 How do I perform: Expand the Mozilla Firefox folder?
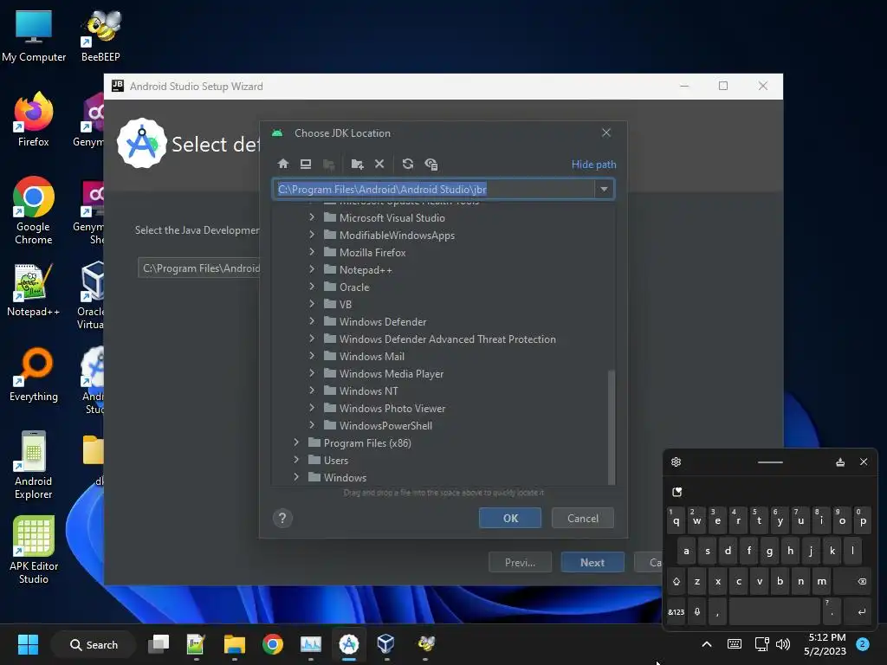point(312,252)
